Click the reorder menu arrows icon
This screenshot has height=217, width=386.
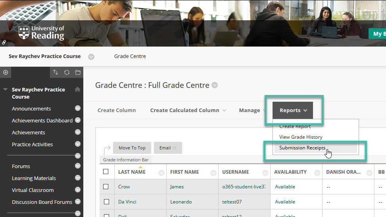click(56, 72)
